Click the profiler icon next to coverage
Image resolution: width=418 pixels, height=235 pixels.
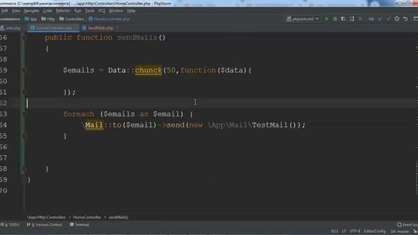(x=352, y=19)
